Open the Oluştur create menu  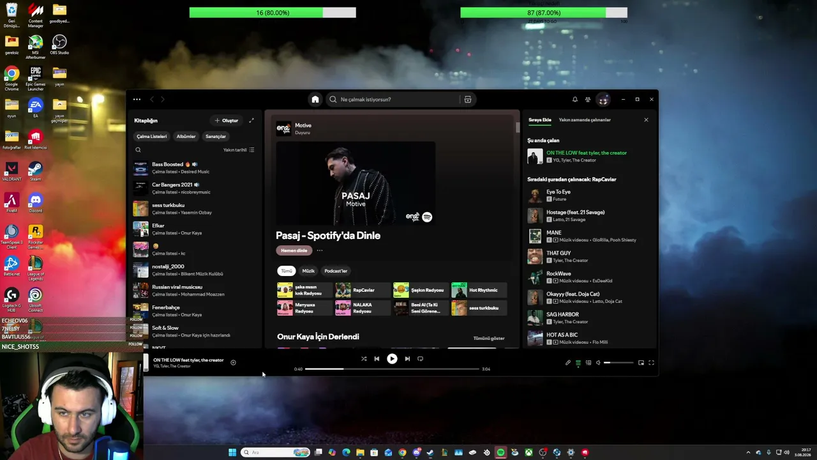point(227,120)
